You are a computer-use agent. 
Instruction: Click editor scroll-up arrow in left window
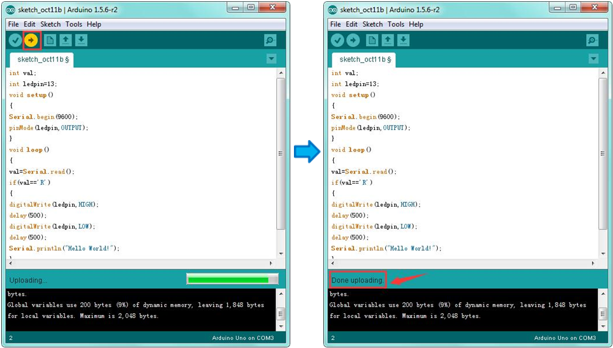click(280, 73)
